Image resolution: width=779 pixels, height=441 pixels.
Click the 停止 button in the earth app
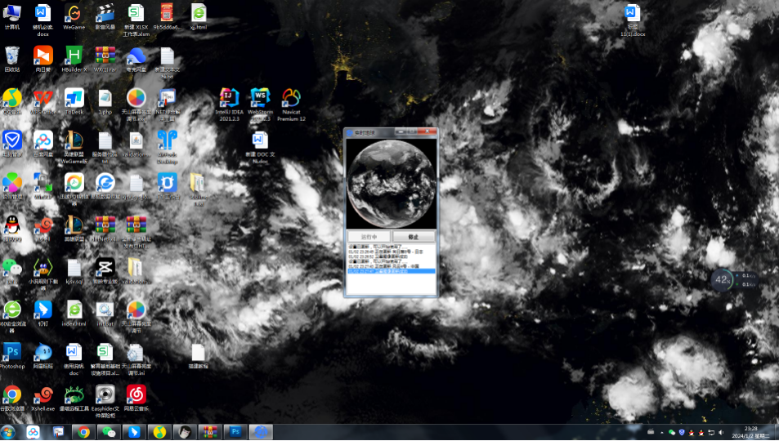point(413,236)
